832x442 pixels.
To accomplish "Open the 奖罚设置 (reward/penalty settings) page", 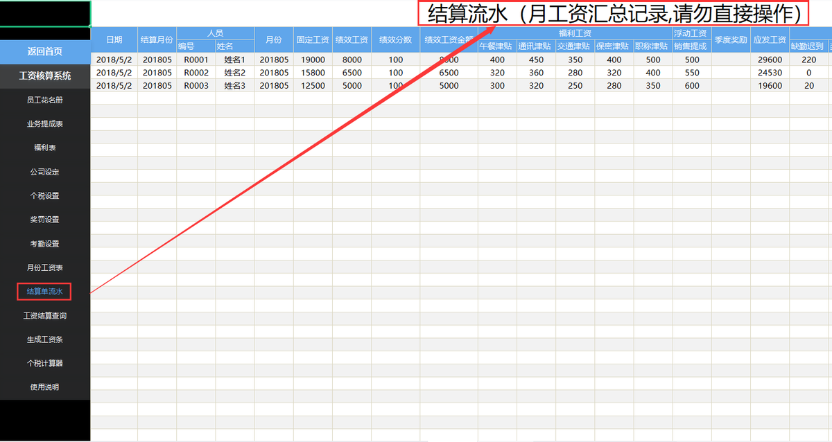I will (45, 220).
